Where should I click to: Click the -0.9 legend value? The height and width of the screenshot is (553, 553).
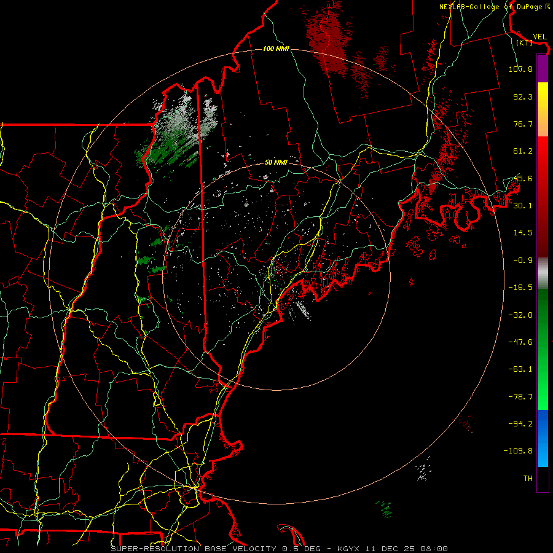pyautogui.click(x=523, y=261)
